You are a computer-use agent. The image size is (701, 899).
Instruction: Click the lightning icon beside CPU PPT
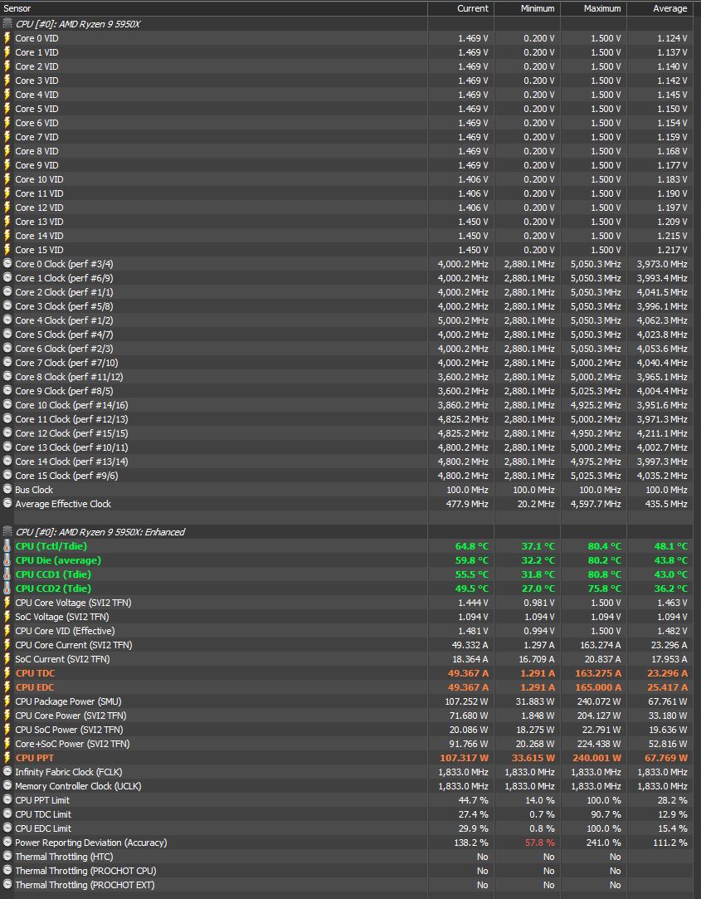coord(7,757)
